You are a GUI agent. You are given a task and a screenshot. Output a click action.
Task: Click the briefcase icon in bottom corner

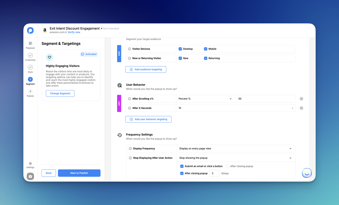coord(30,176)
